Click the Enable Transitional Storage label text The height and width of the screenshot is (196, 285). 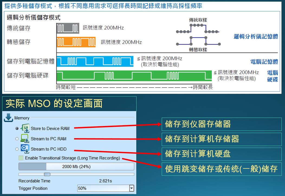[73, 158]
